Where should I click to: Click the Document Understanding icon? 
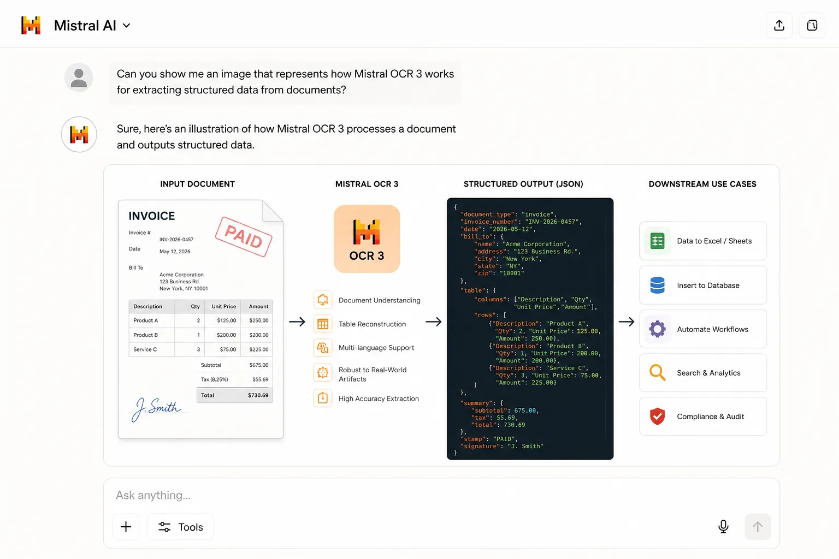click(x=323, y=300)
